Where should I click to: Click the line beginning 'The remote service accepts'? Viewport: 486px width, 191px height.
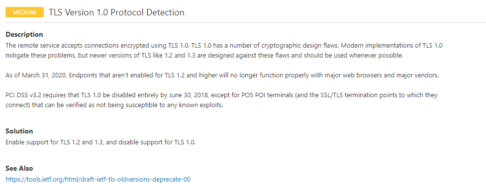[x=224, y=46]
